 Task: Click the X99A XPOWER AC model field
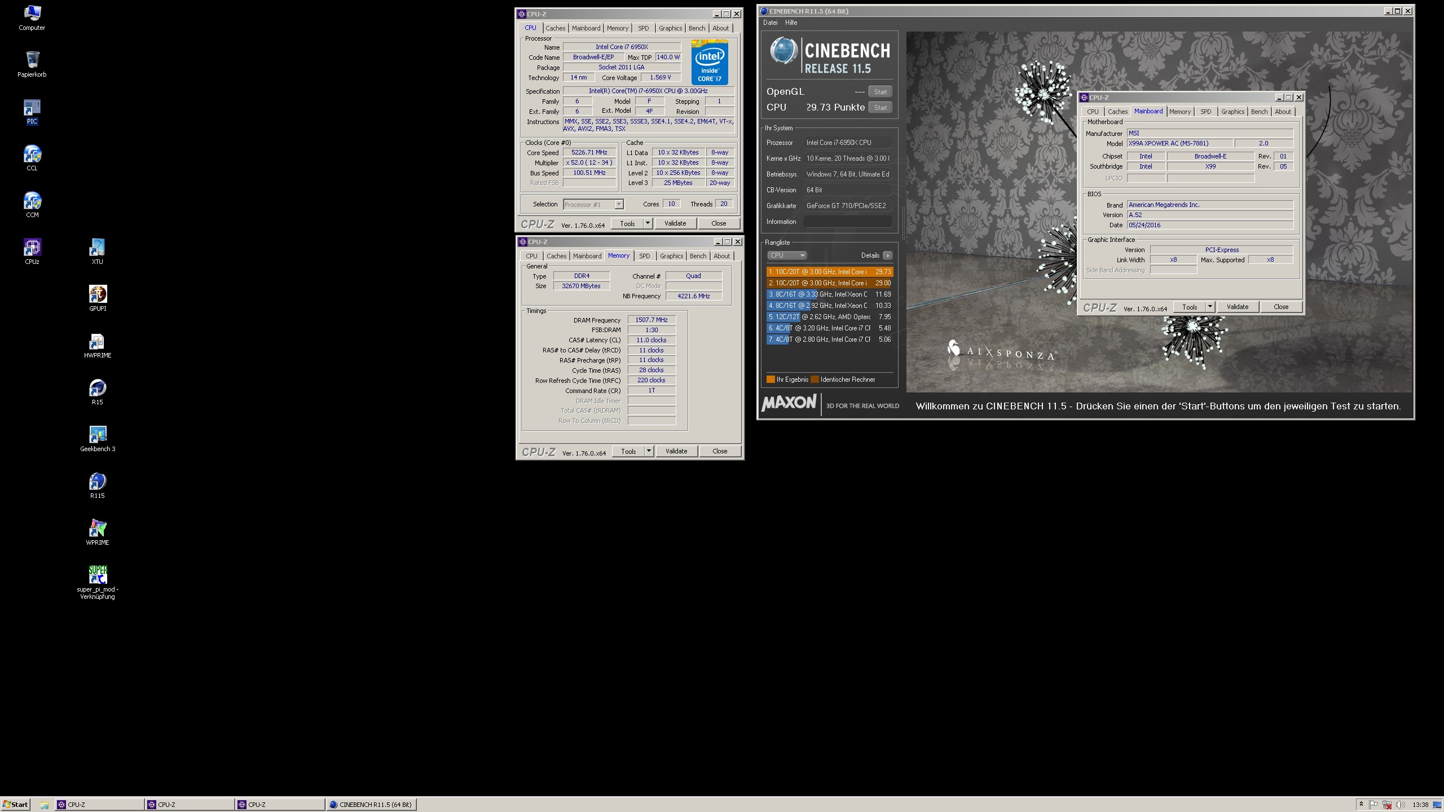click(x=1179, y=143)
